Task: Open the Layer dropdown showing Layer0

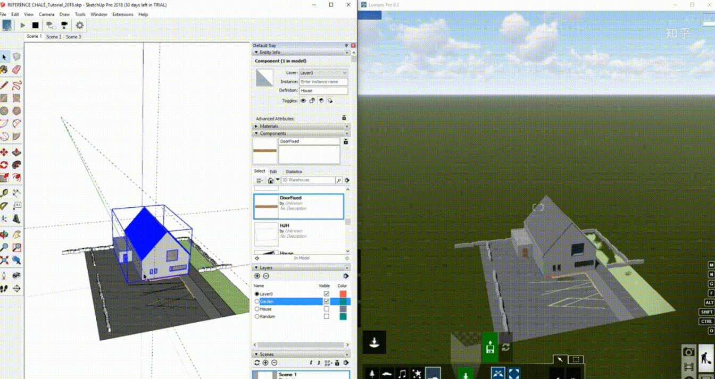Action: (323, 73)
